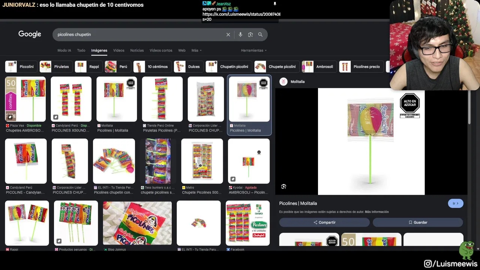480x270 pixels.
Task: Select the Chupetin picolini filter chip
Action: (x=228, y=67)
